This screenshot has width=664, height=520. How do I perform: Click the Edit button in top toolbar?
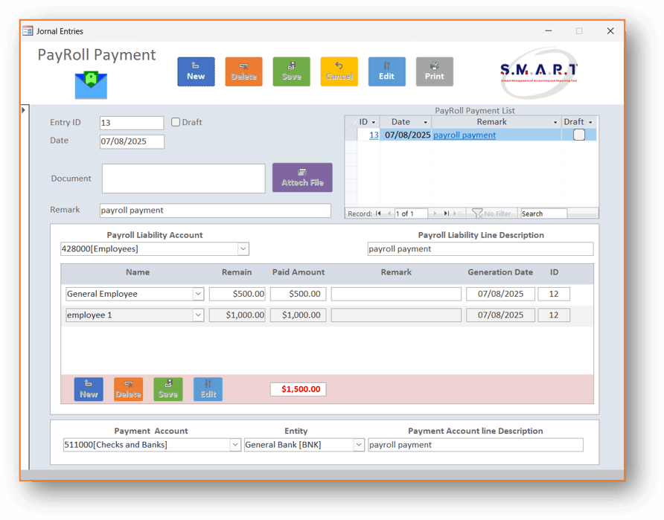[386, 71]
